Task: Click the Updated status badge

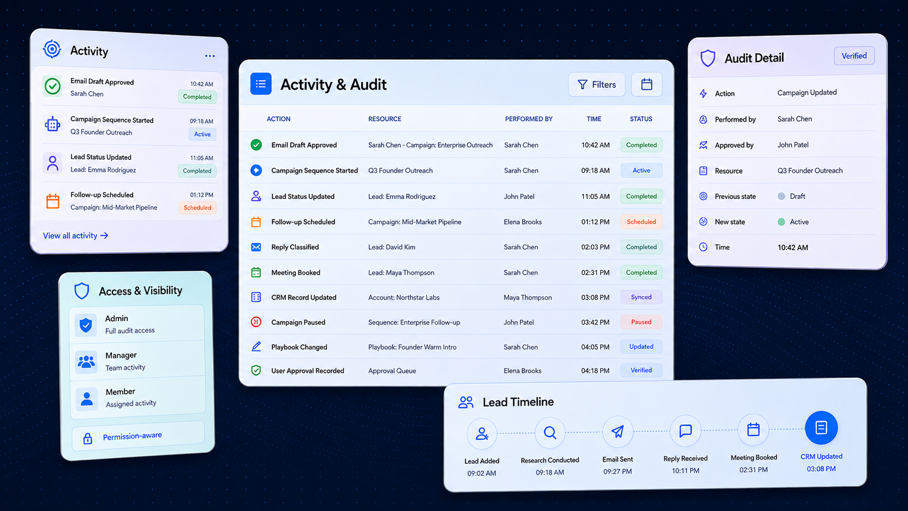Action: (x=641, y=346)
